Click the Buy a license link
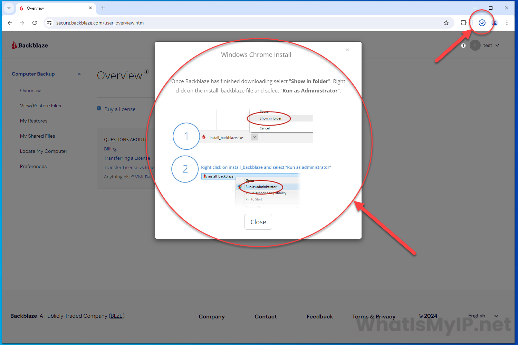The width and height of the screenshot is (518, 345). 120,109
